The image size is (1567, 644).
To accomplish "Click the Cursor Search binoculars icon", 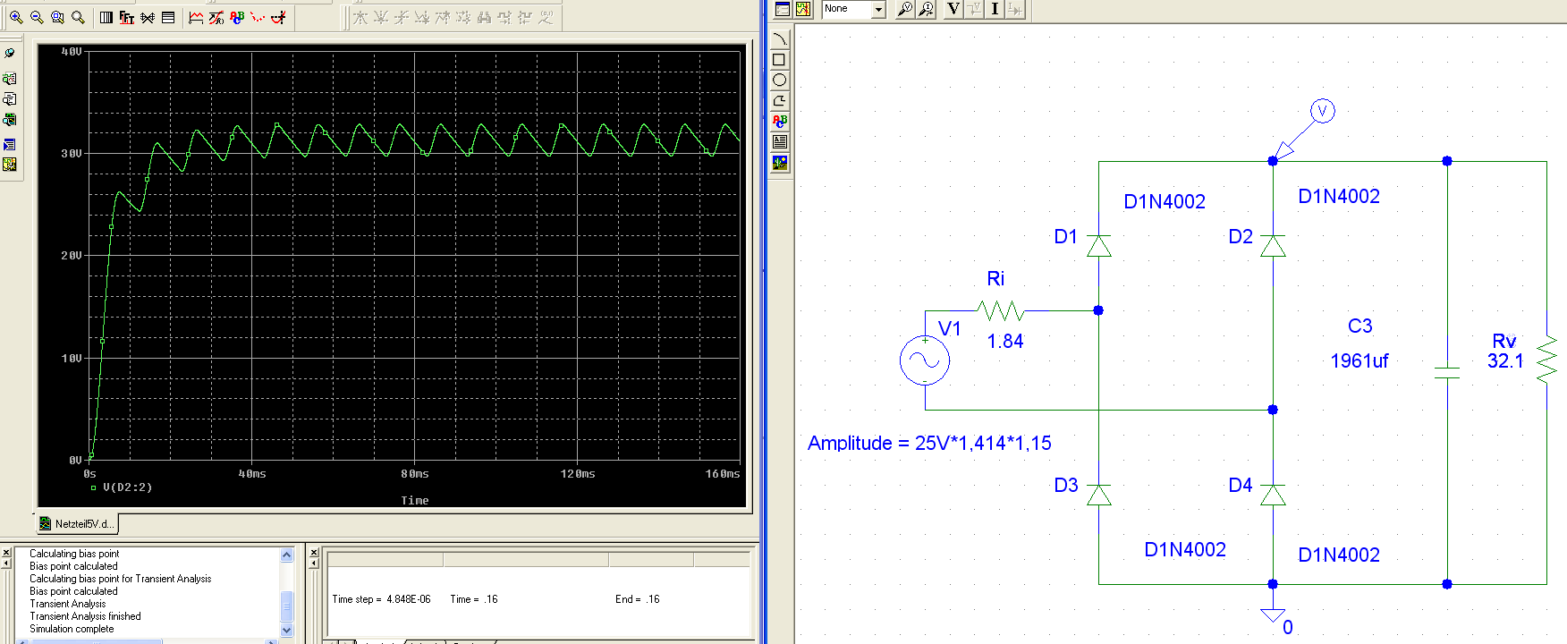I will (484, 17).
